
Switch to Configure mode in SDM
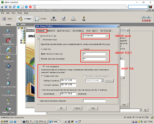point(25,19)
